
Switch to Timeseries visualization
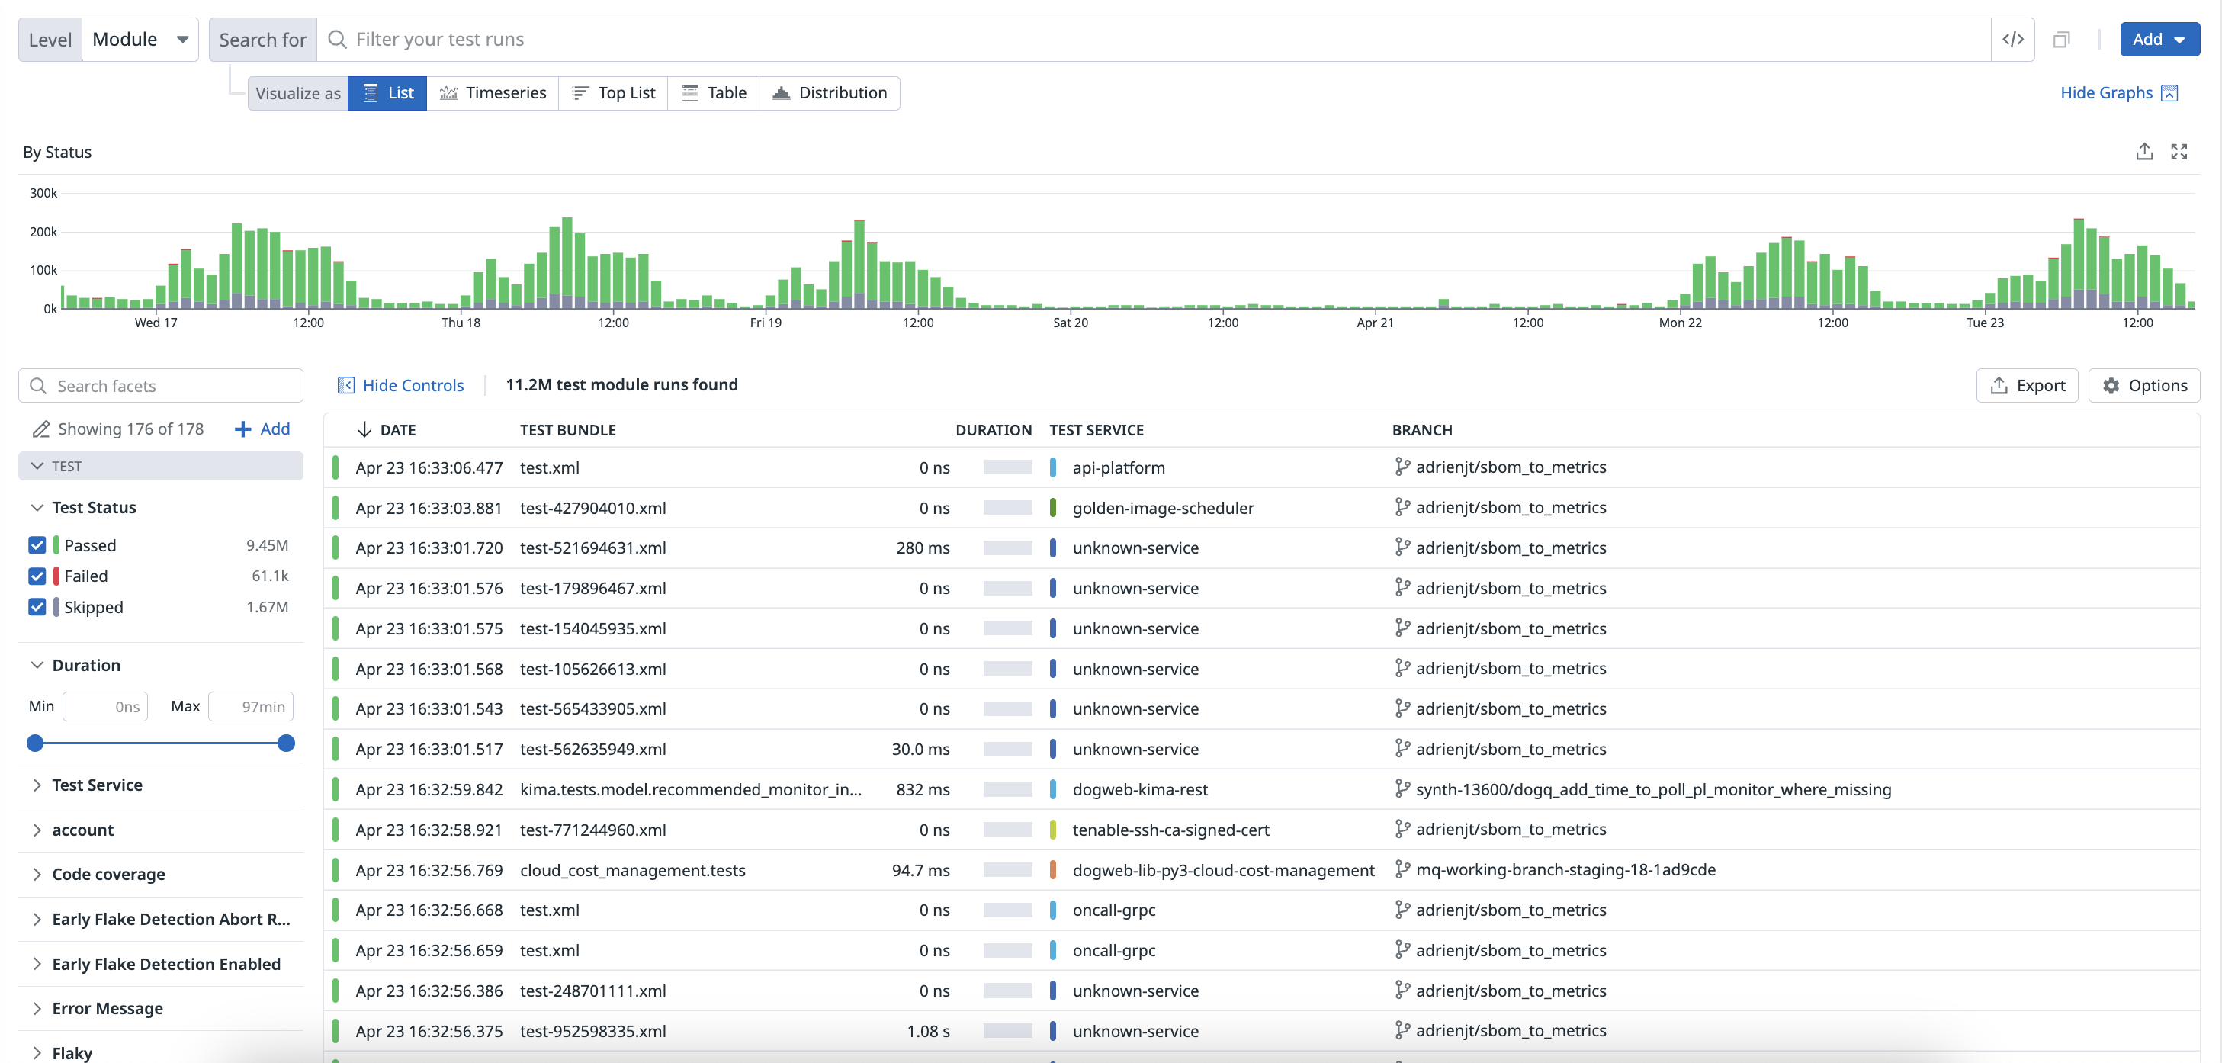[x=493, y=93]
